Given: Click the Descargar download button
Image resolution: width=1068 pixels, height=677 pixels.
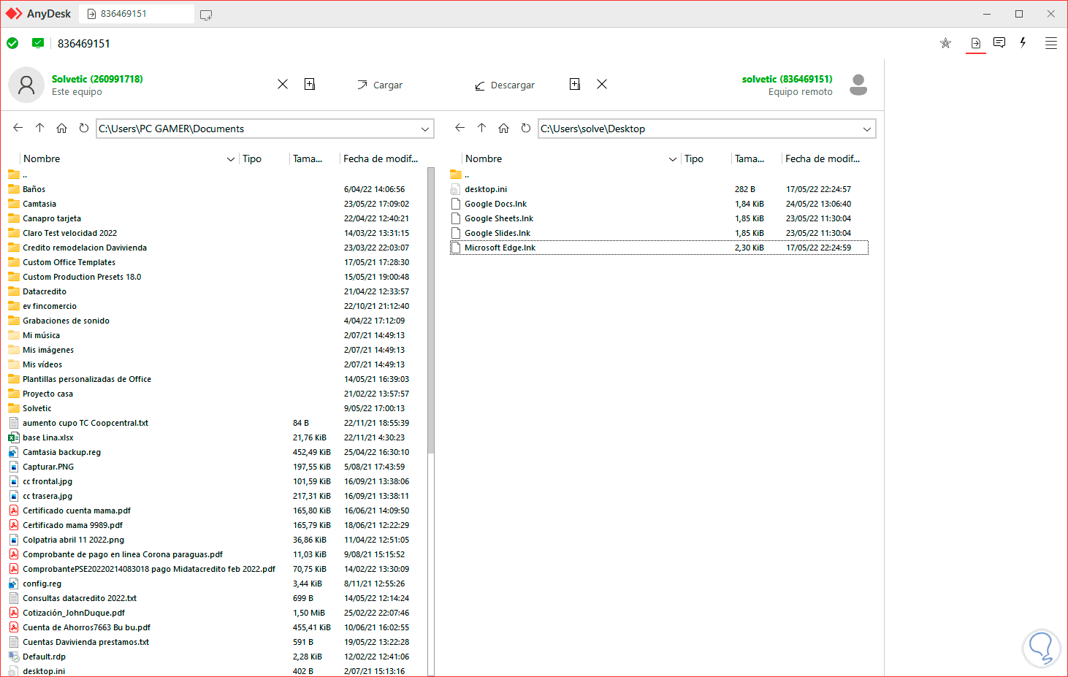Looking at the screenshot, I should (x=505, y=85).
